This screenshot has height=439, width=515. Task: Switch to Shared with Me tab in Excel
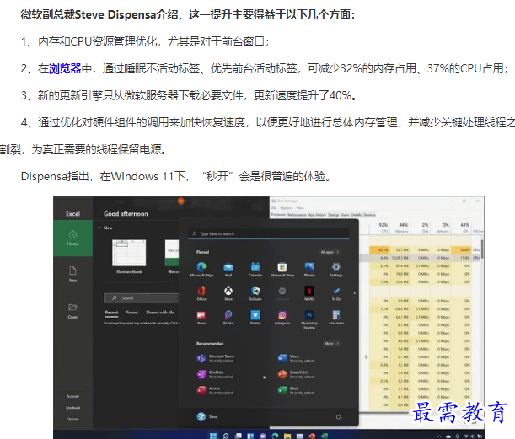click(160, 313)
